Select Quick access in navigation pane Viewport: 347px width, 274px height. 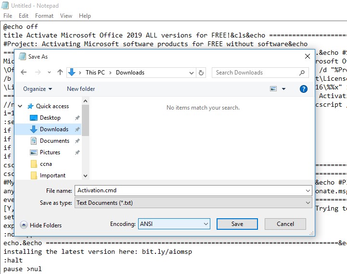[52, 106]
